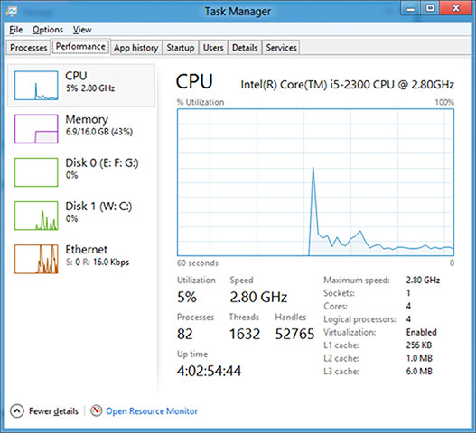Image resolution: width=476 pixels, height=433 pixels.
Task: Click the Maximum speed label
Action: (x=357, y=280)
